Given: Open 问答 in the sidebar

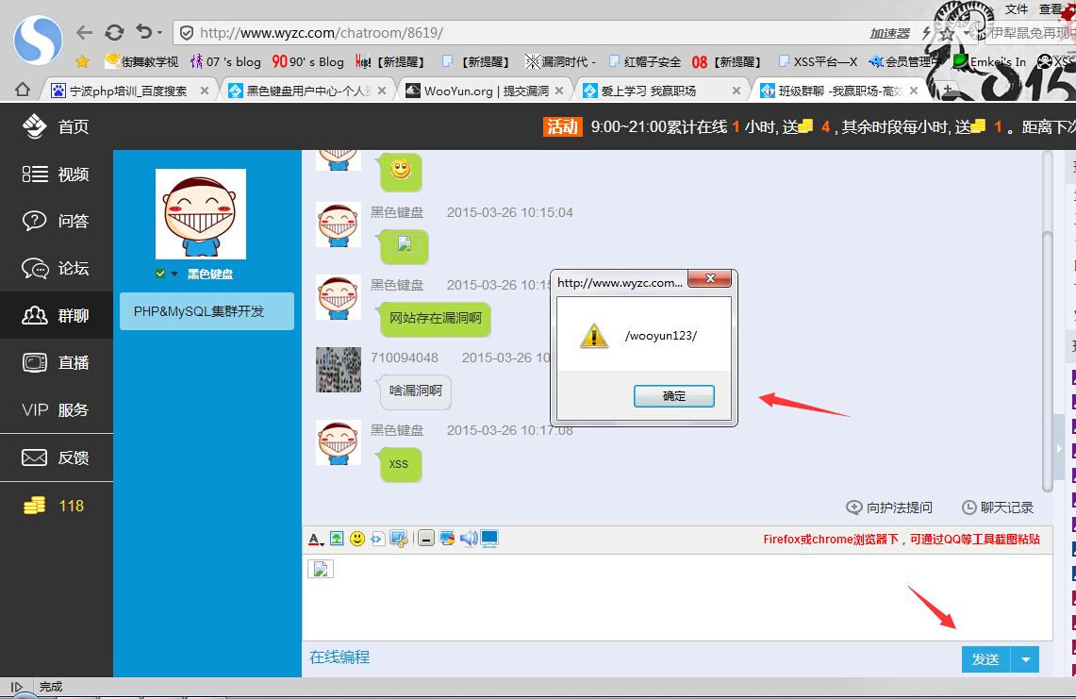Looking at the screenshot, I should coord(57,221).
